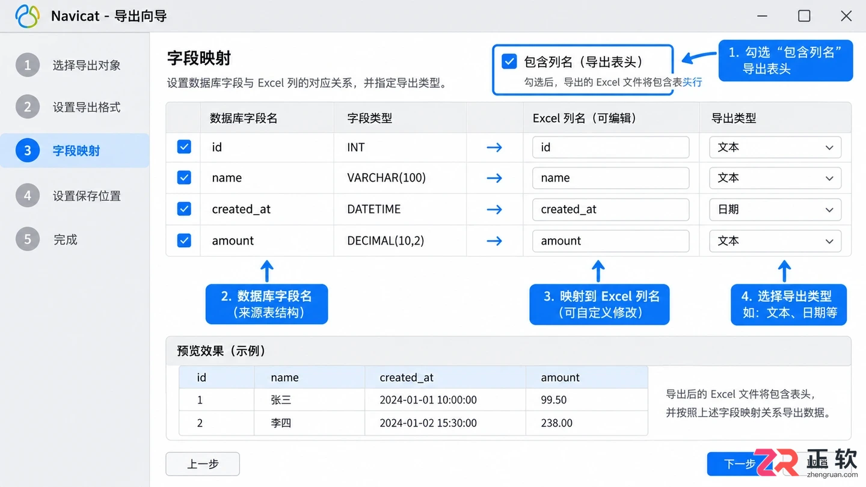Viewport: 866px width, 487px height.
Task: Open the export type dropdown for id
Action: [775, 147]
